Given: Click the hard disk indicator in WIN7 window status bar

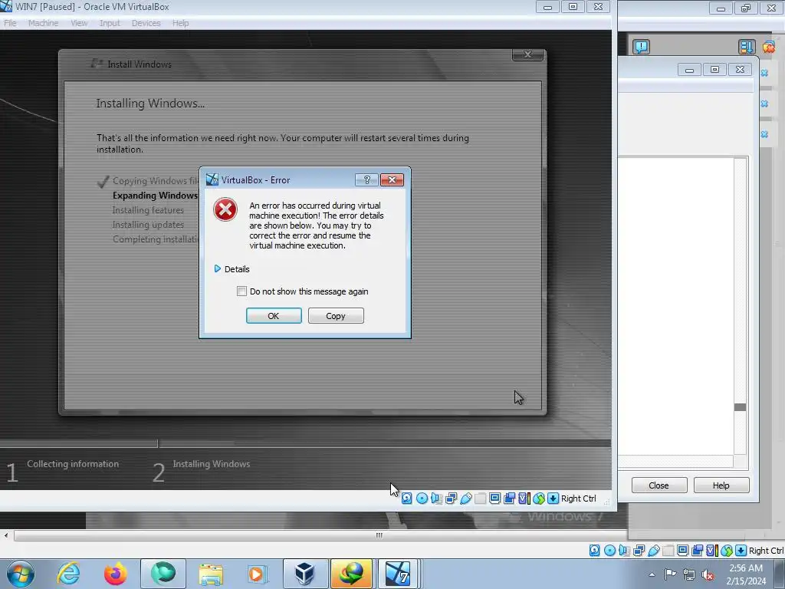Looking at the screenshot, I should [x=406, y=499].
